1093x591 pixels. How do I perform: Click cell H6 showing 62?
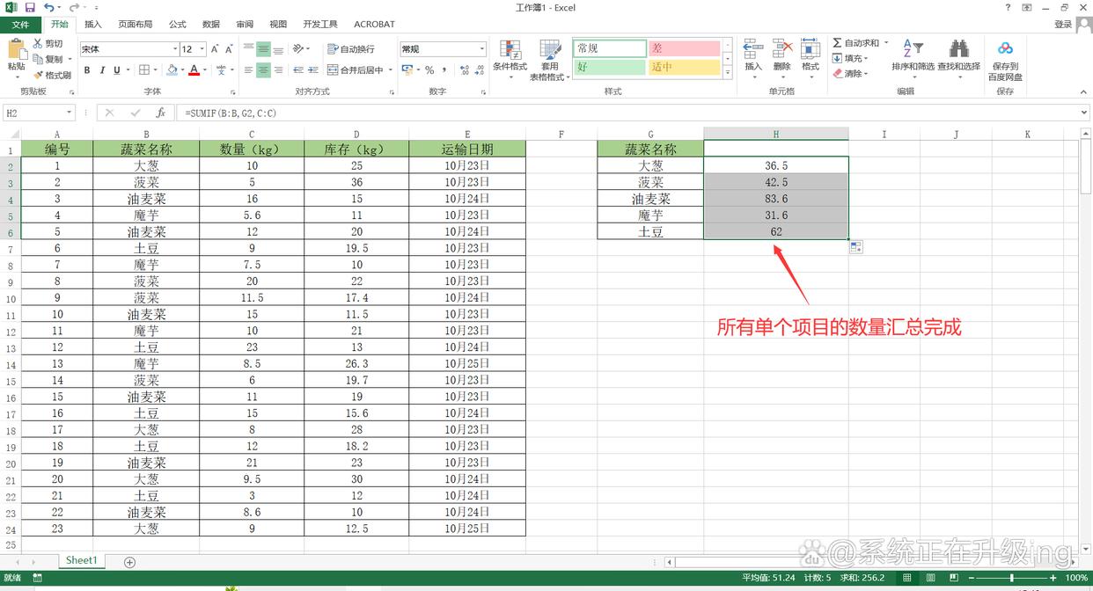point(776,231)
